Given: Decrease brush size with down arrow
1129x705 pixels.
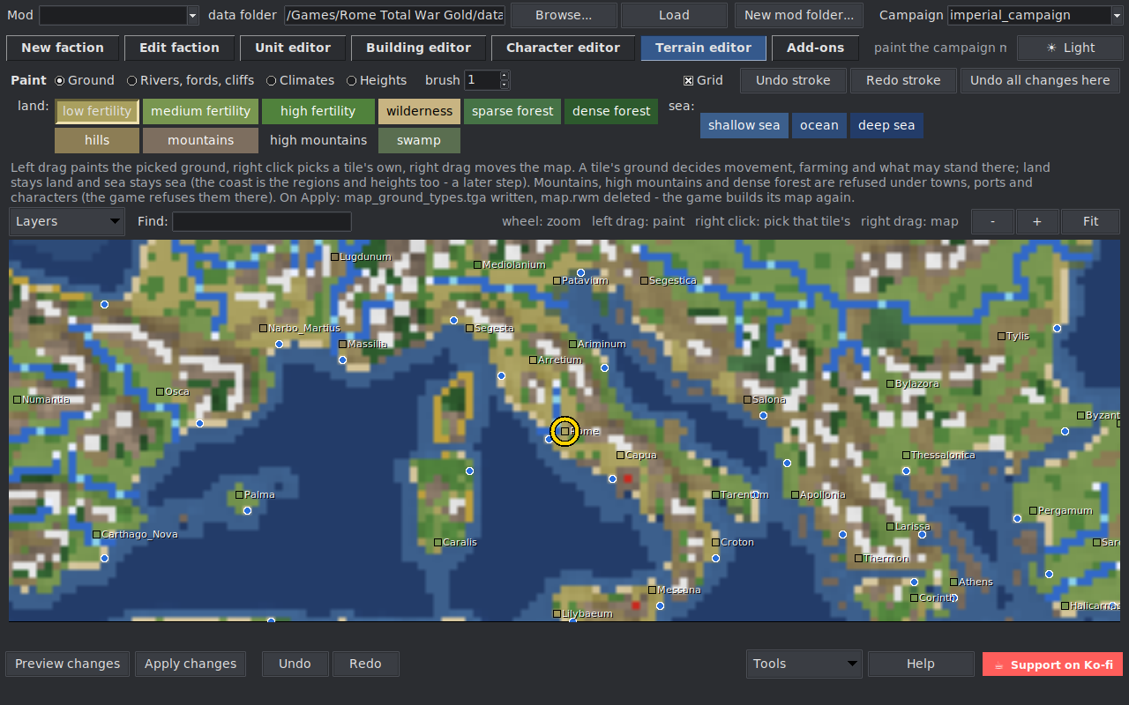Looking at the screenshot, I should click(x=505, y=85).
